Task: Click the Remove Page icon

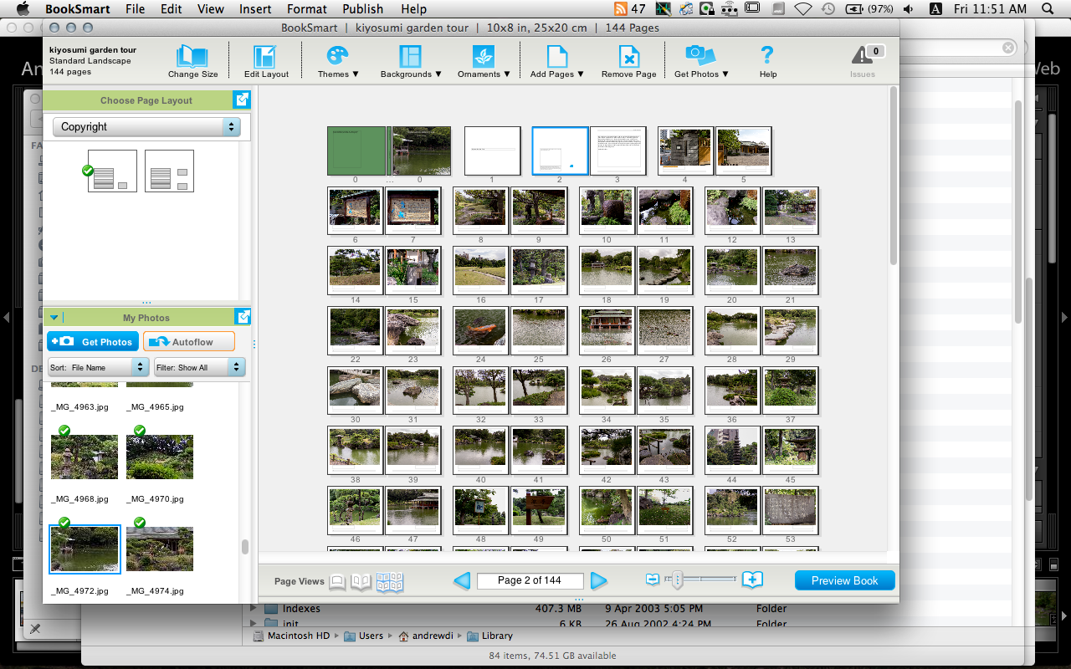Action: point(628,57)
